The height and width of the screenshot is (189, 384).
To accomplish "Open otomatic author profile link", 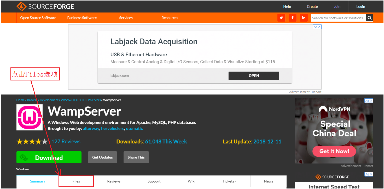I will click(x=135, y=129).
